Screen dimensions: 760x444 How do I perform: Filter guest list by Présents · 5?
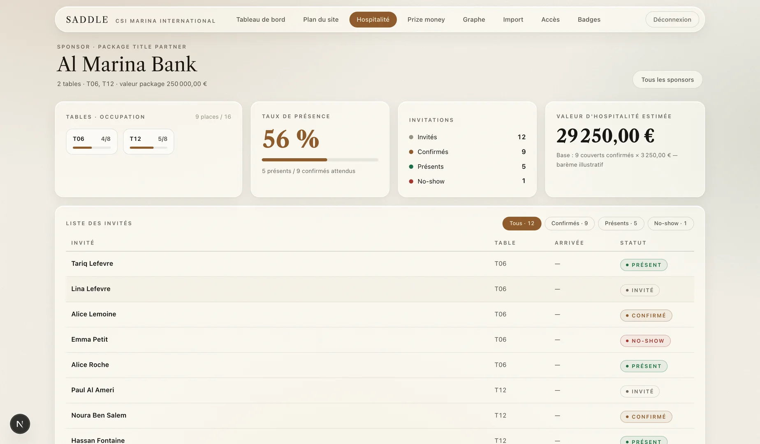pos(621,223)
